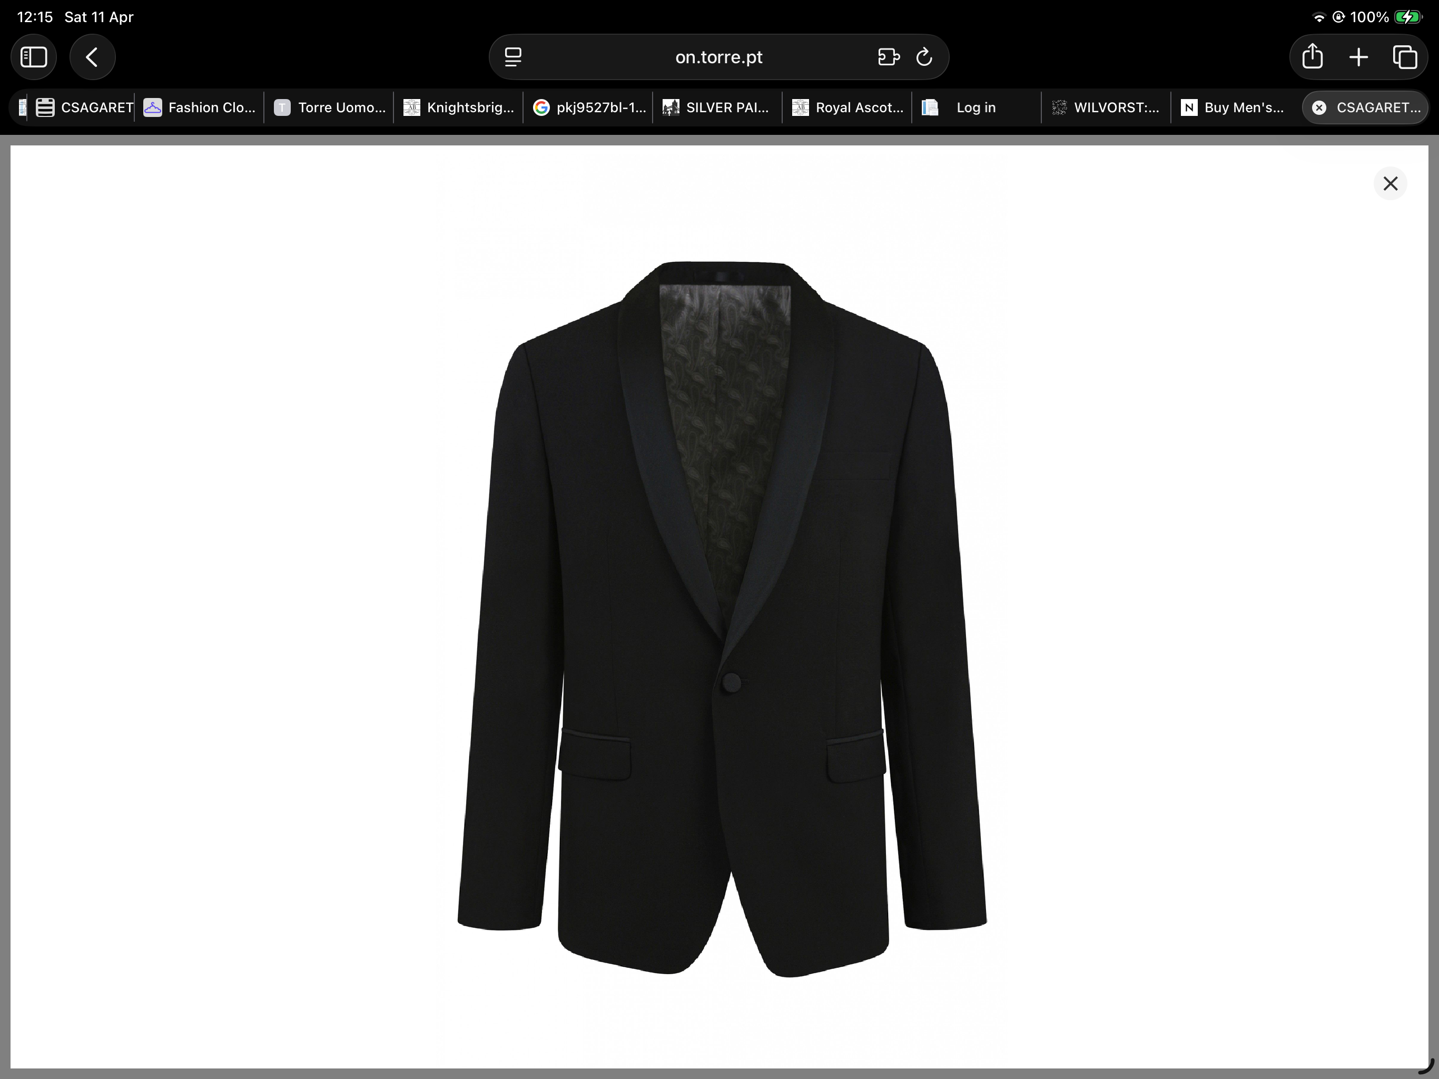Viewport: 1439px width, 1079px height.
Task: Reload the page with the refresh icon
Action: (x=924, y=56)
